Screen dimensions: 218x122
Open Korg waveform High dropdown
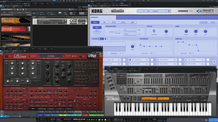(x=130, y=30)
